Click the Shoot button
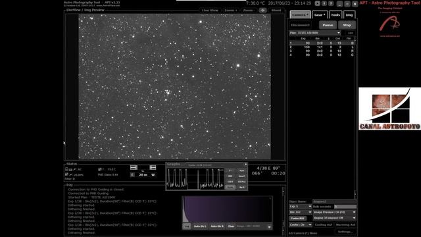 pyautogui.click(x=276, y=11)
